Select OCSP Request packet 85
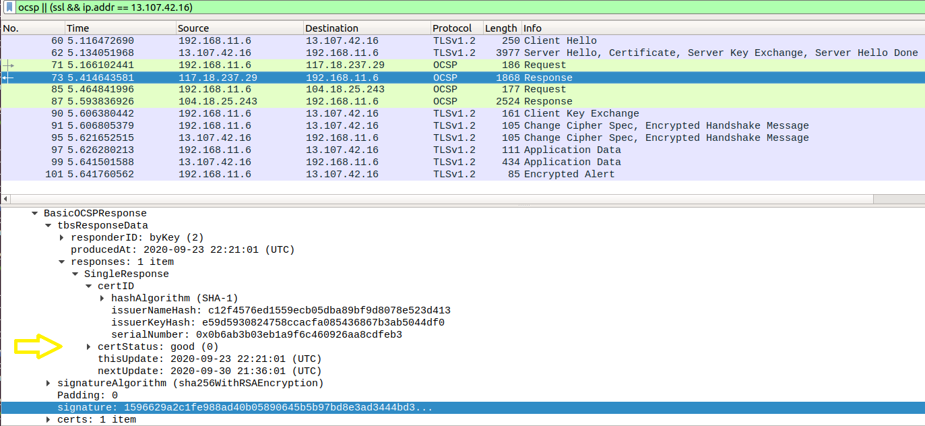The width and height of the screenshot is (925, 426). click(x=462, y=89)
